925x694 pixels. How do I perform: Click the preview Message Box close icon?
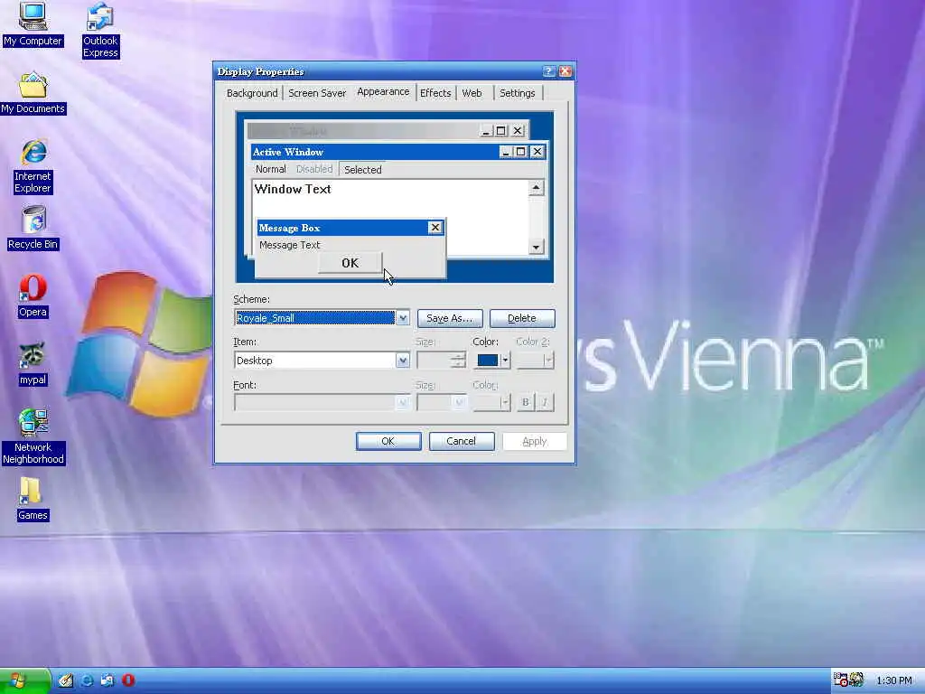tap(435, 227)
